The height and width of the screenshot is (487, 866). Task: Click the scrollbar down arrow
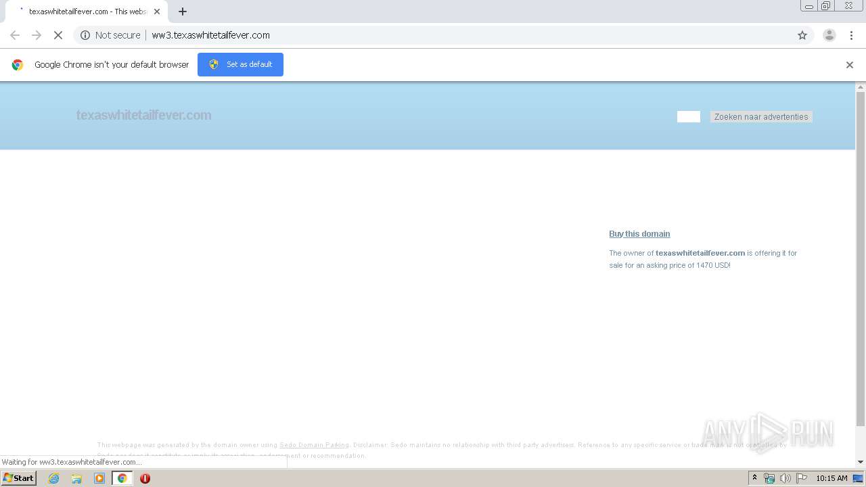tap(861, 462)
